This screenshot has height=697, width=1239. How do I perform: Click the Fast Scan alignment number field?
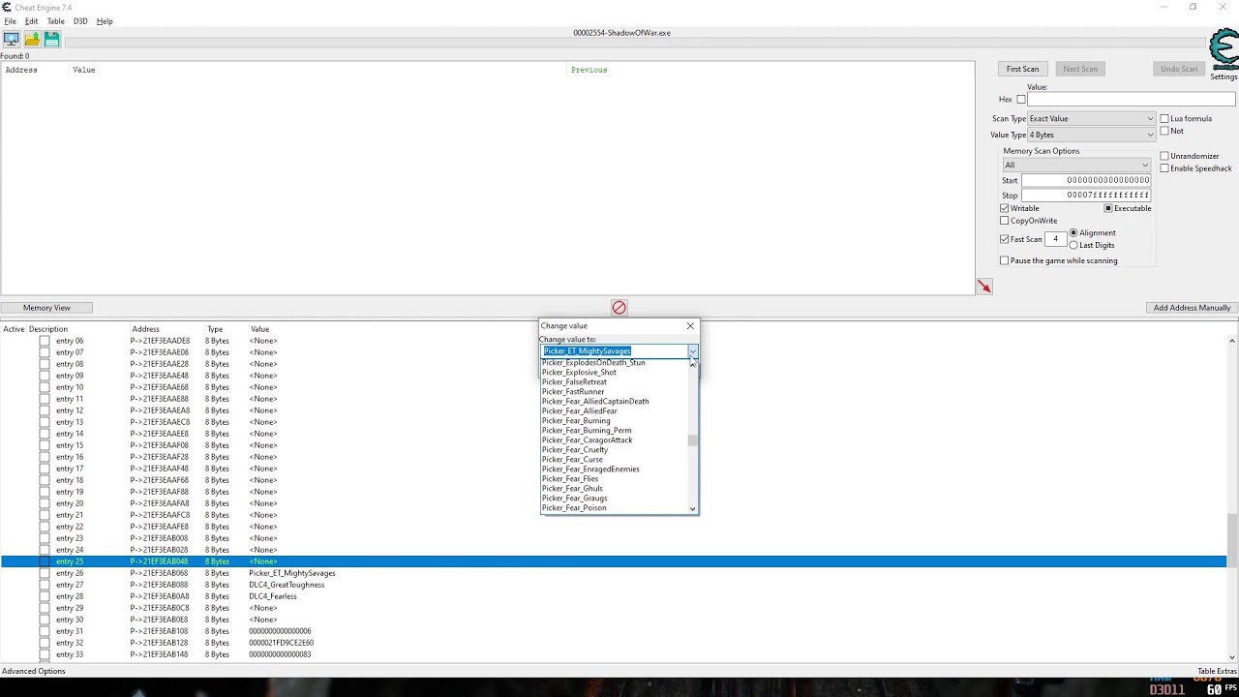[1055, 239]
